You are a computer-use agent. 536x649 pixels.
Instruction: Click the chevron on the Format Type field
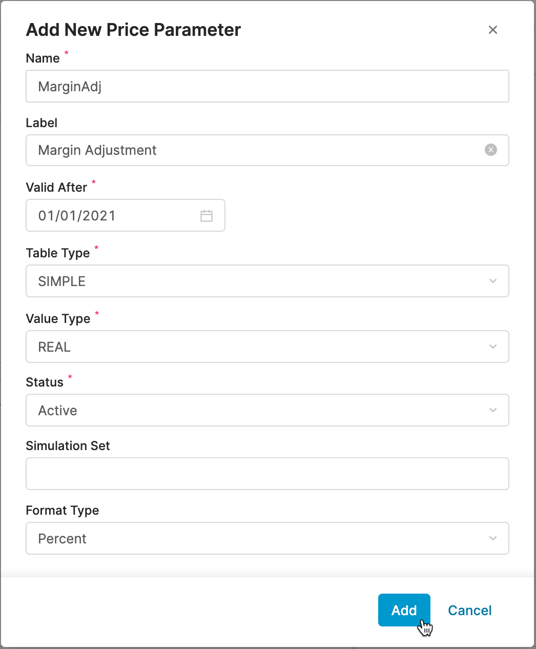(492, 538)
